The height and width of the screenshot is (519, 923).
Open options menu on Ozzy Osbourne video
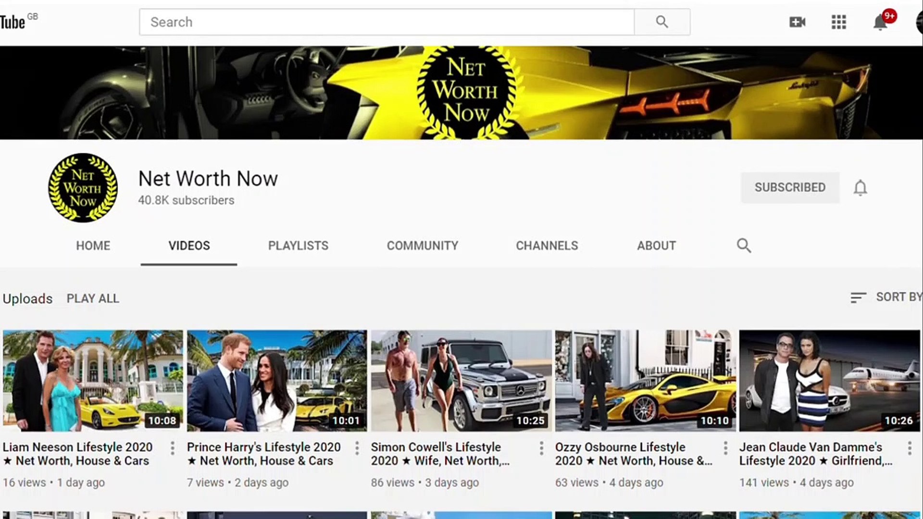(725, 448)
